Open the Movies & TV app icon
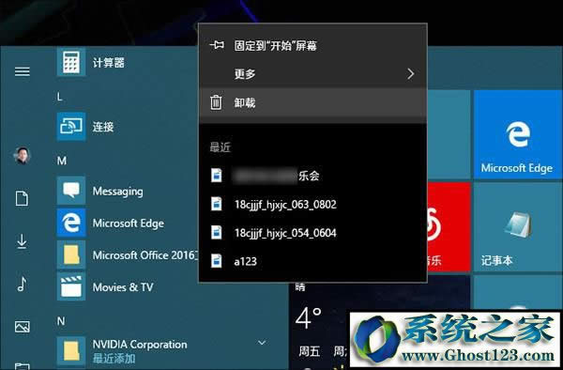 [71, 286]
